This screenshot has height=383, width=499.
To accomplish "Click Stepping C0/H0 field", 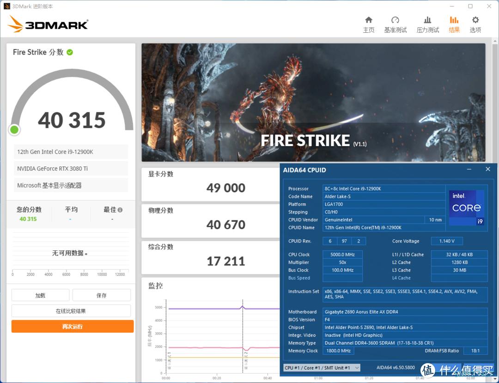I will (384, 212).
